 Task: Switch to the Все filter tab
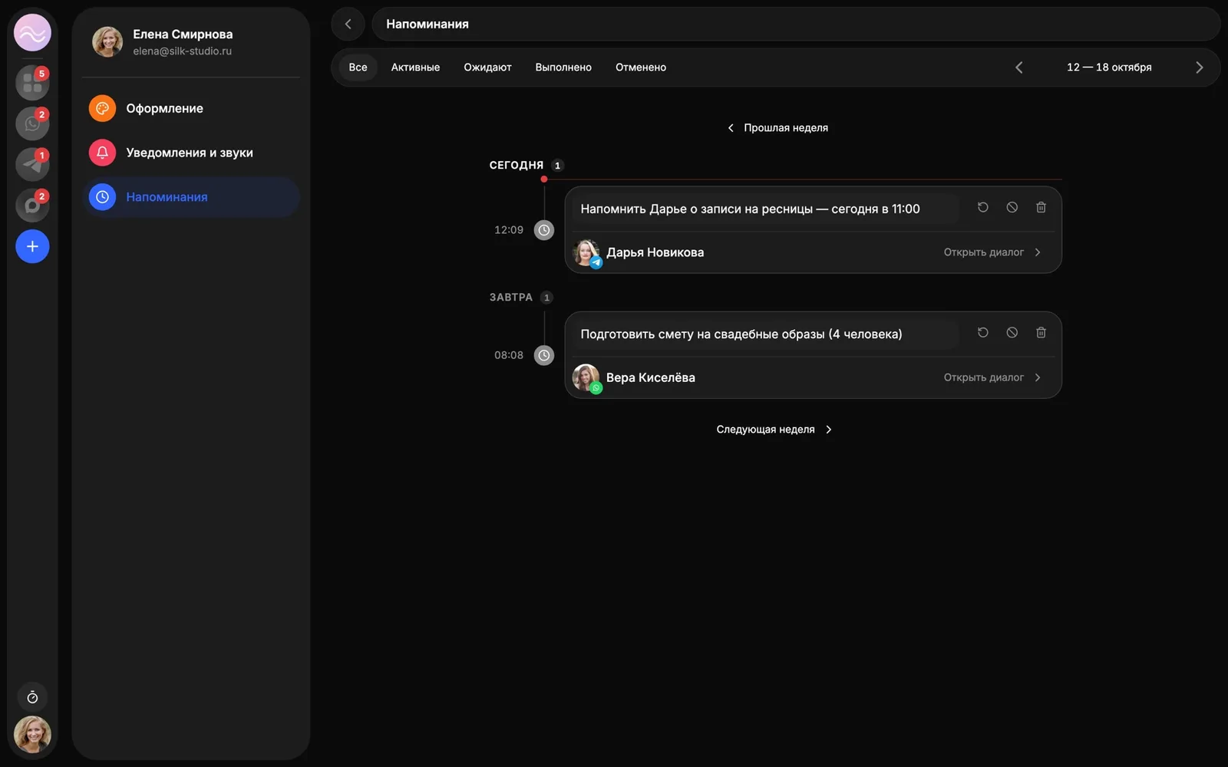tap(358, 67)
